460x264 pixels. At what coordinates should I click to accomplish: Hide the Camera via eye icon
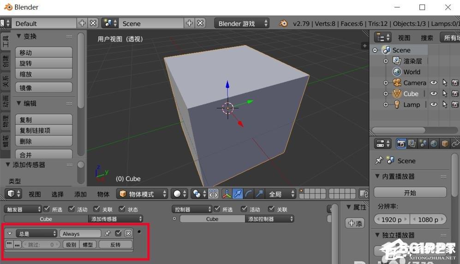coord(434,82)
